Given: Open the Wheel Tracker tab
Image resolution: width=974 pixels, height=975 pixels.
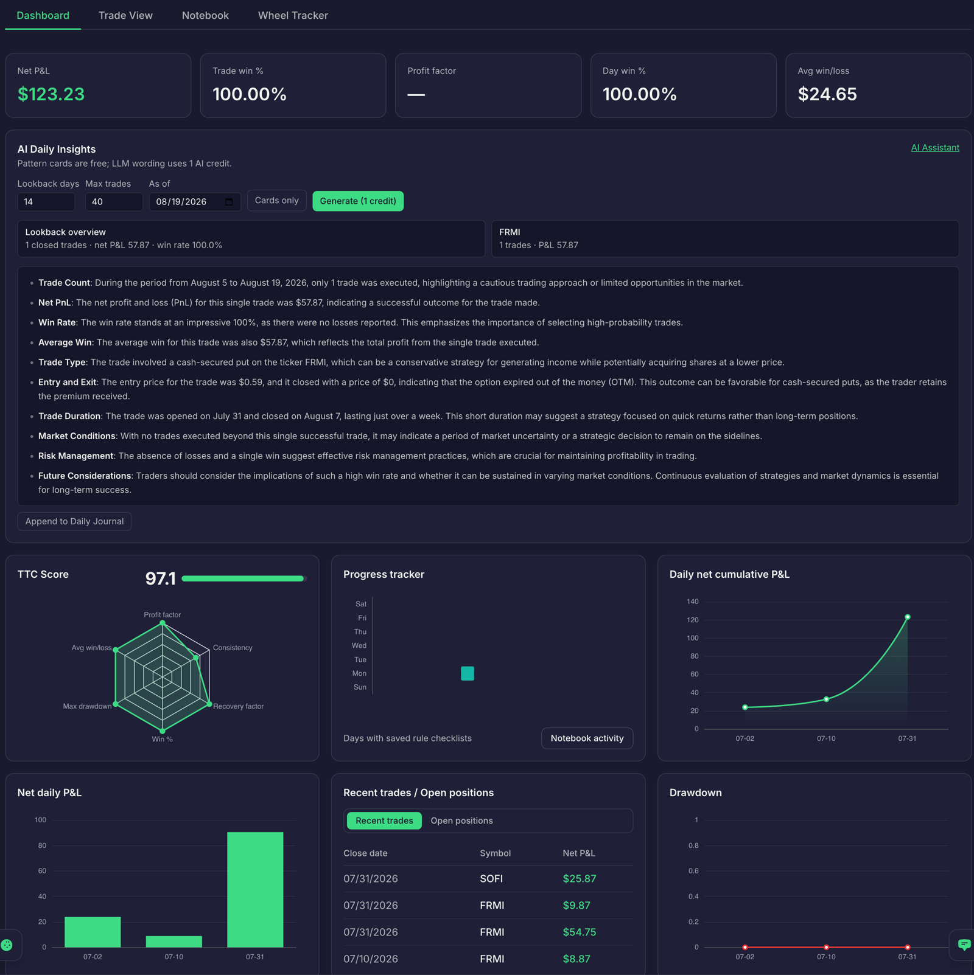Looking at the screenshot, I should point(293,15).
